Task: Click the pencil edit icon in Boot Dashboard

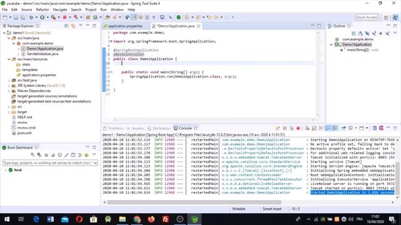Action: click(x=66, y=155)
